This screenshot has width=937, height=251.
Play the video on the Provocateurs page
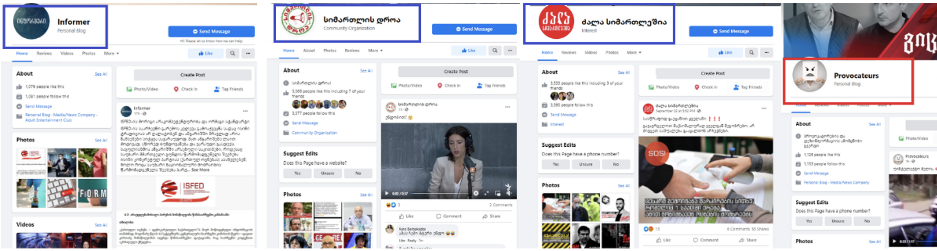[894, 241]
